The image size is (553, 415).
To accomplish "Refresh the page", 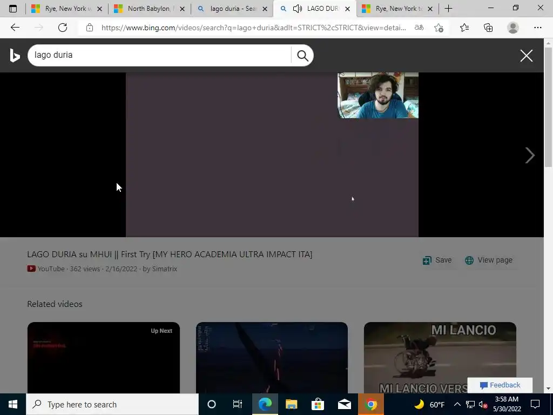I will (63, 28).
